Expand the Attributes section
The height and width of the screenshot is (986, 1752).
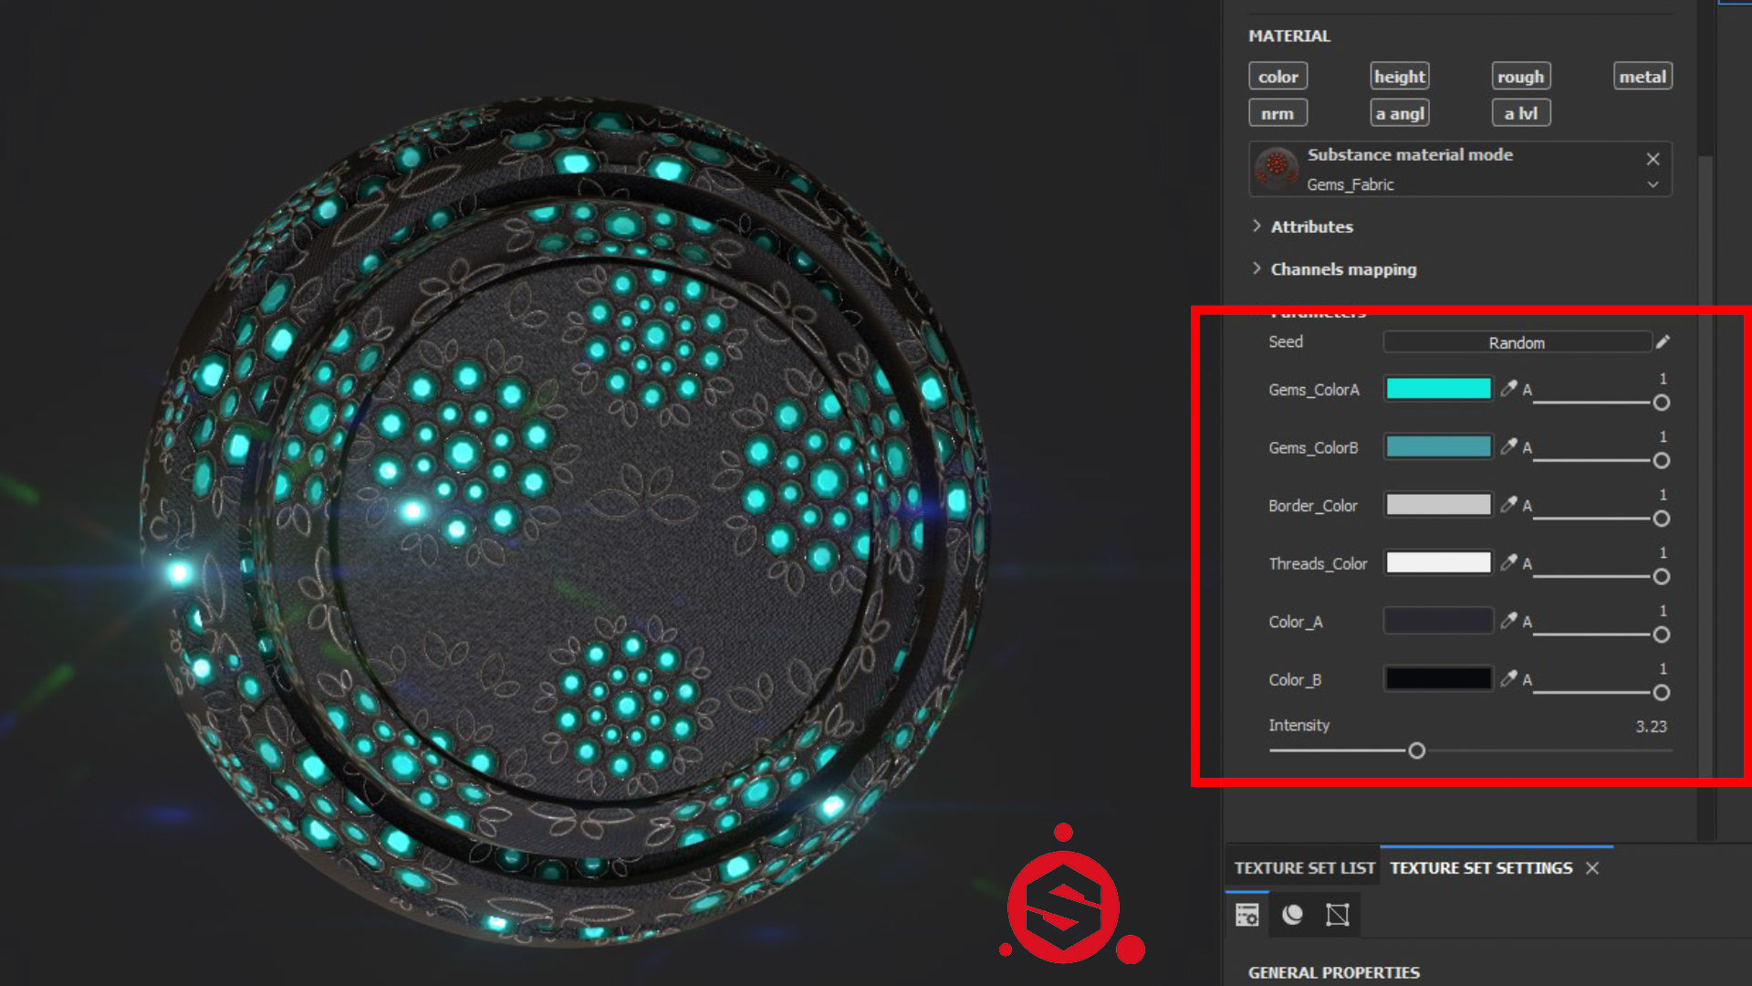point(1311,226)
